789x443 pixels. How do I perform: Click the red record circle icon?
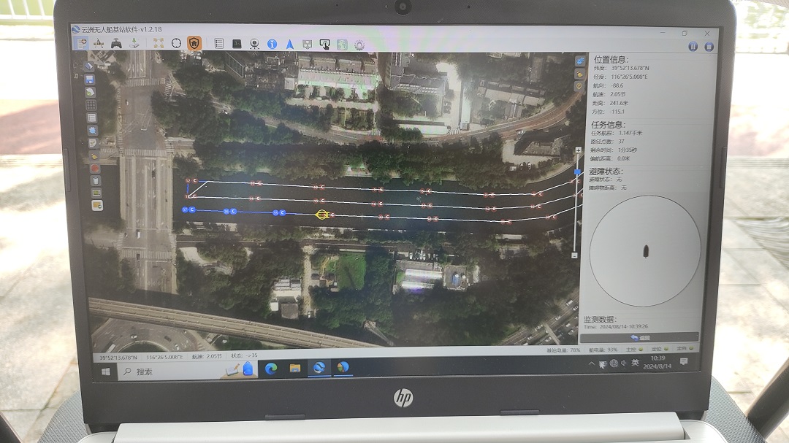pyautogui.click(x=94, y=167)
